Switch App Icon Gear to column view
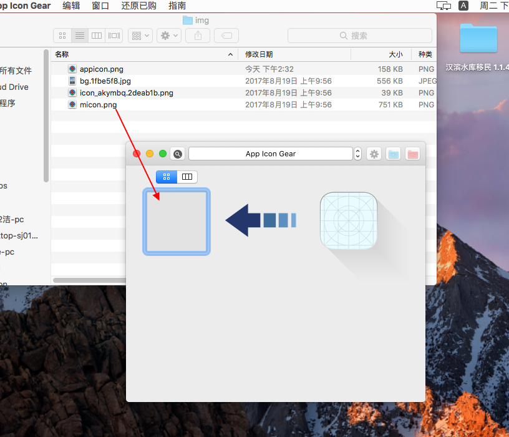This screenshot has width=509, height=437. coord(187,177)
